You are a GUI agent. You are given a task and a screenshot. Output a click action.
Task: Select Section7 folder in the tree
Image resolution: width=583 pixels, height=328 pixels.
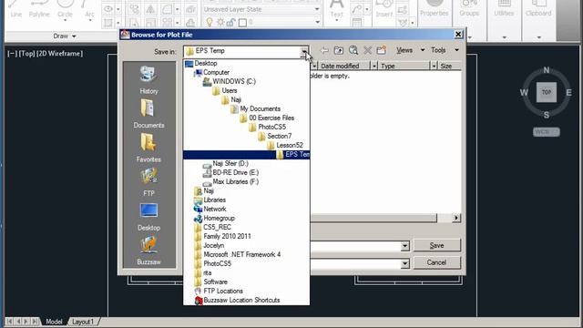pyautogui.click(x=275, y=136)
